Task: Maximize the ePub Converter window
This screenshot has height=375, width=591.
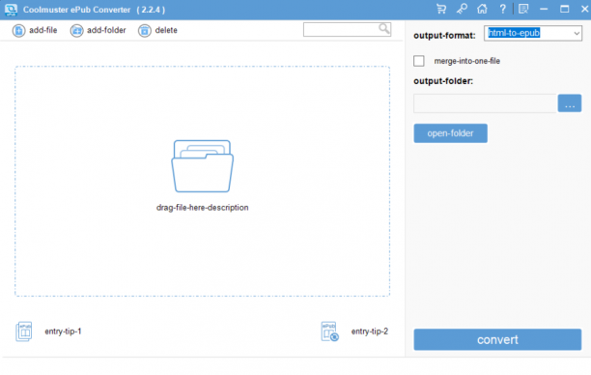Action: point(564,9)
